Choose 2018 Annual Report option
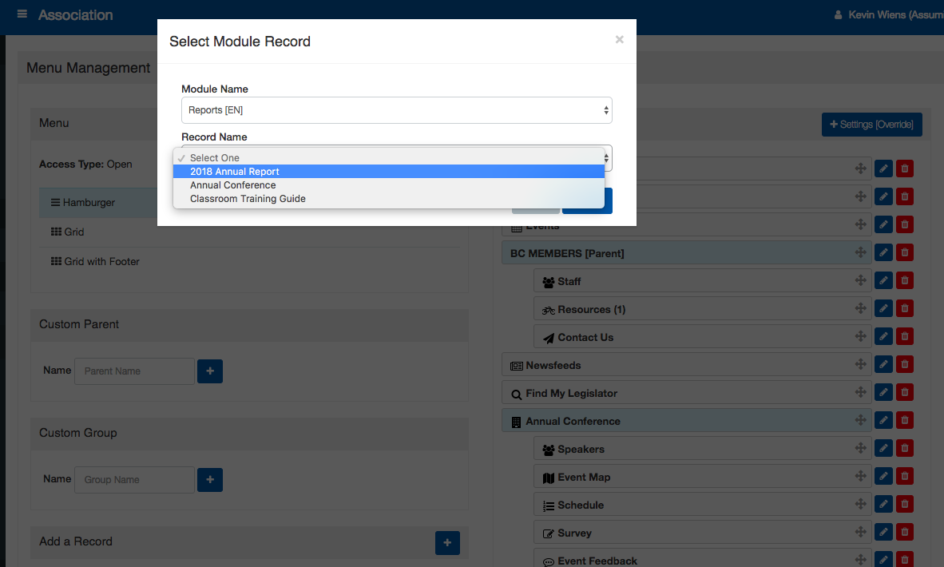The height and width of the screenshot is (567, 944). [389, 172]
